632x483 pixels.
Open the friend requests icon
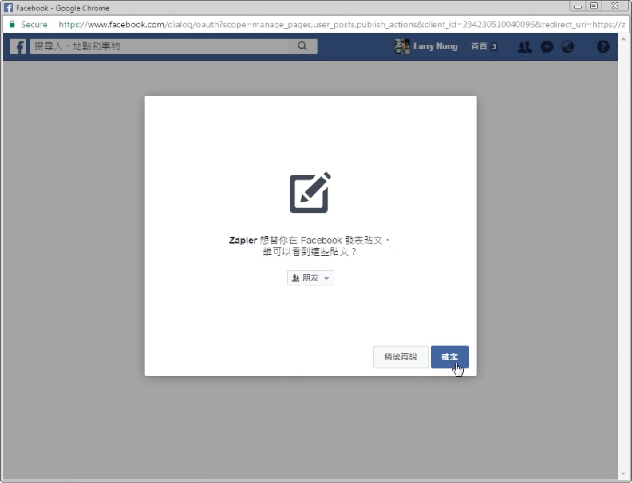(x=524, y=47)
